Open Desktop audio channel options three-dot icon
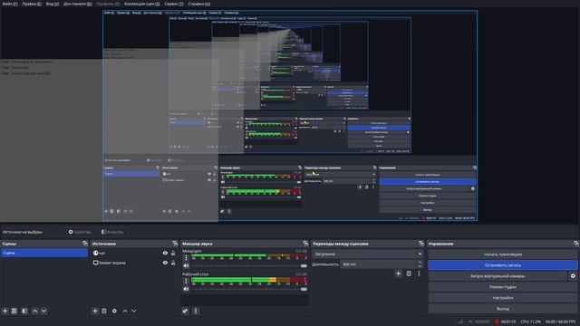The image size is (580, 326). click(186, 281)
